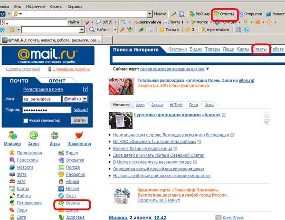The width and height of the screenshot is (285, 220).
Task: Click the Путешествия palm tree icon
Action: click(12, 203)
